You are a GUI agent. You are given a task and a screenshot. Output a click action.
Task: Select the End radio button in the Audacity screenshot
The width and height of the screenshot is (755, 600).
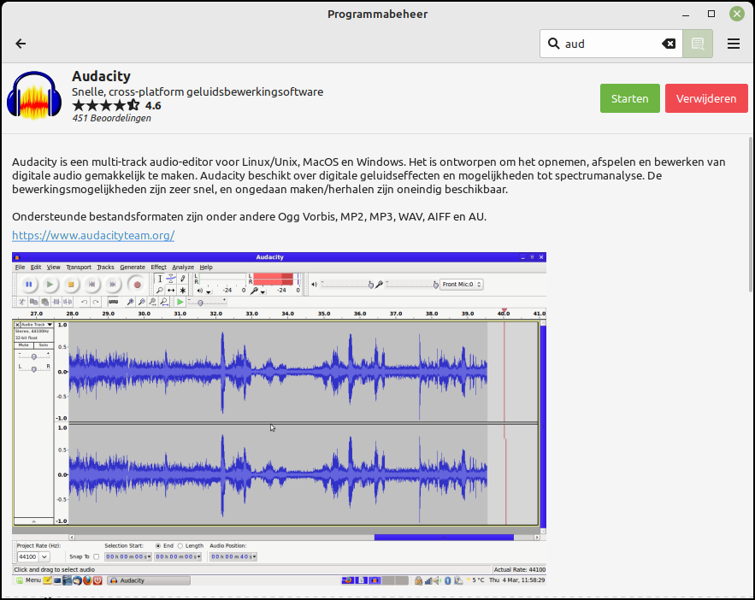pyautogui.click(x=158, y=545)
